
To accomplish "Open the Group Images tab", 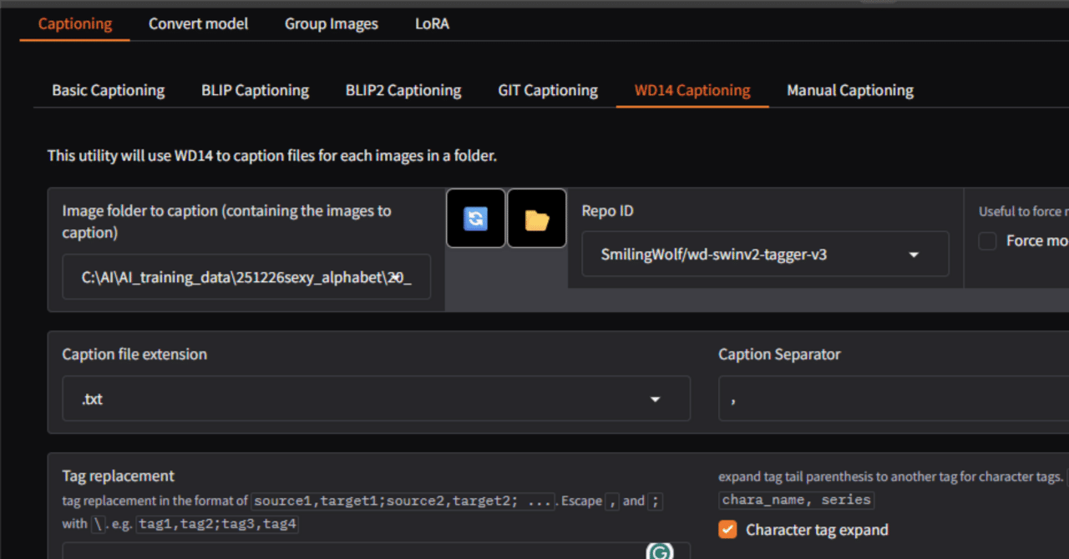I will pyautogui.click(x=331, y=23).
